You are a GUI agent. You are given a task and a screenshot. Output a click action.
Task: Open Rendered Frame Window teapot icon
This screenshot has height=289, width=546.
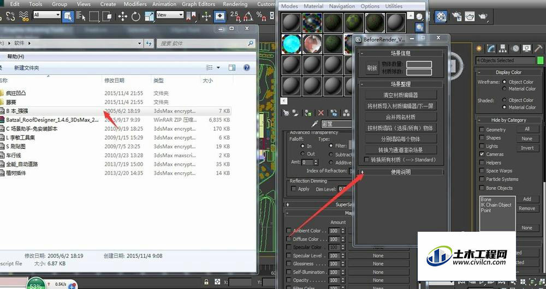(x=470, y=16)
